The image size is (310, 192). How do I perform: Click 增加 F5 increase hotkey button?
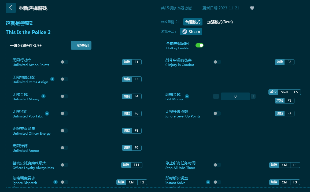point(285,101)
